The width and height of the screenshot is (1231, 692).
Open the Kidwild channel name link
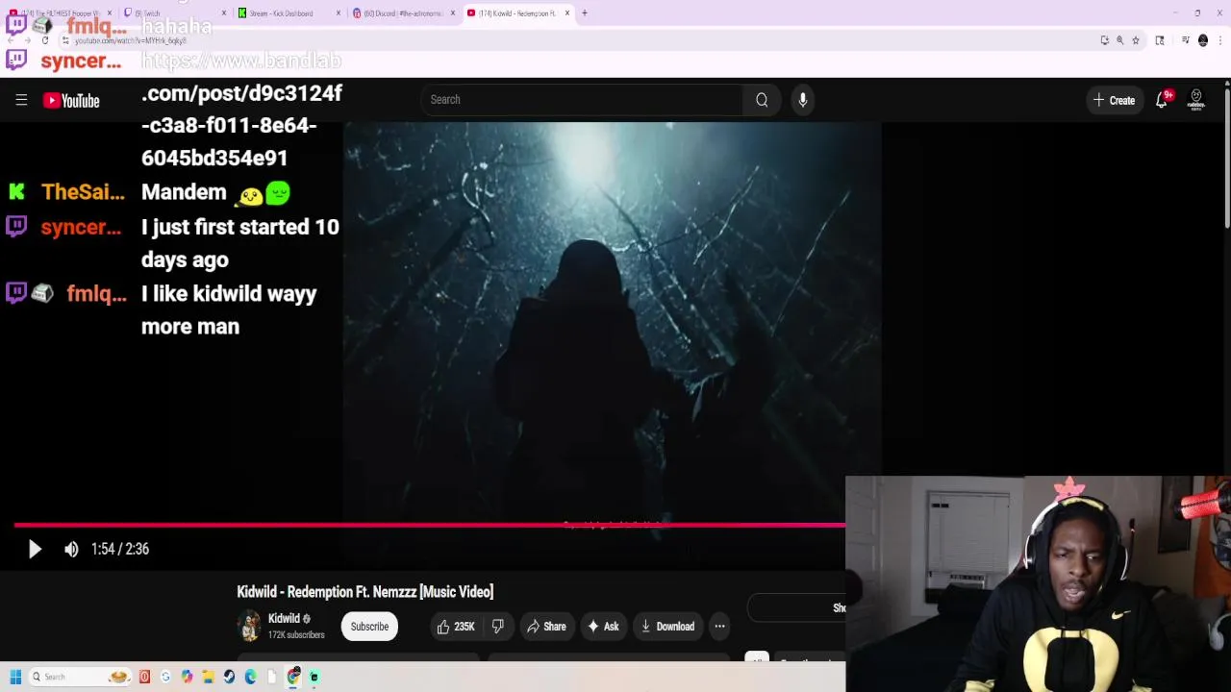pos(284,619)
